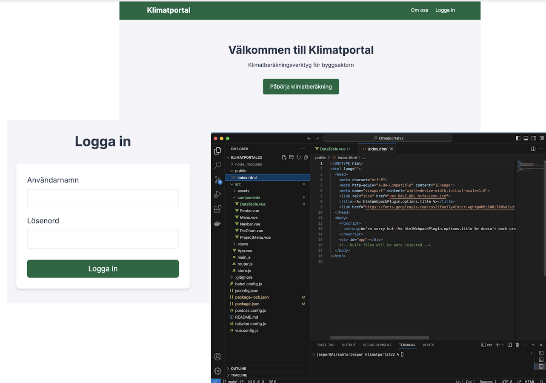The height and width of the screenshot is (383, 546).
Task: Open Om oss link in navbar
Action: [420, 10]
